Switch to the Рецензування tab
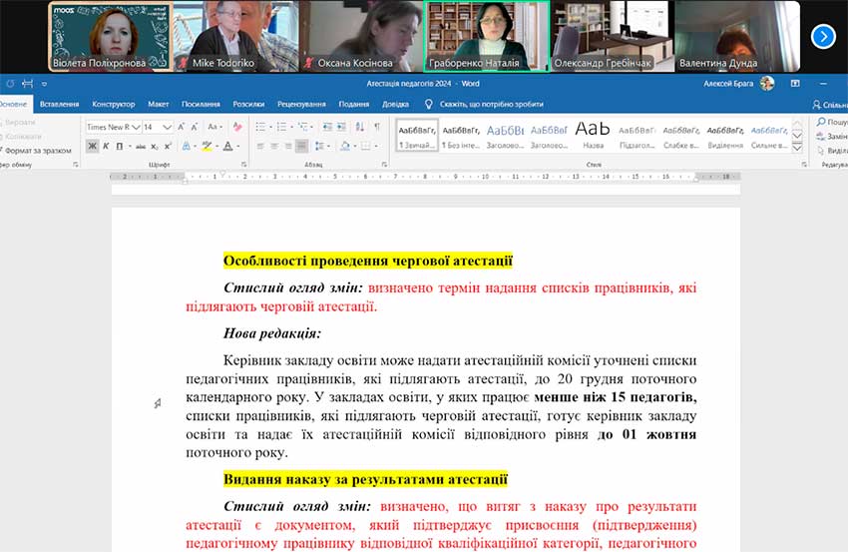This screenshot has height=552, width=848. [x=301, y=104]
